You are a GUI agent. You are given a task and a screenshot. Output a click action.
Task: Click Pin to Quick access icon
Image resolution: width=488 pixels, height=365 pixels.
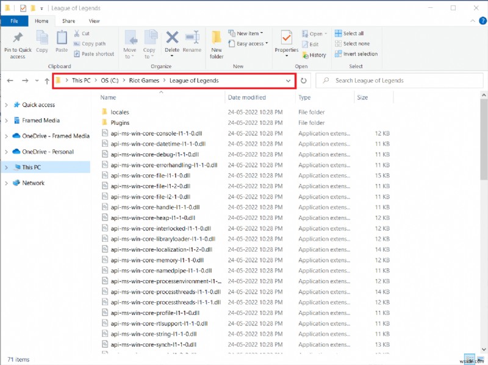pos(18,38)
